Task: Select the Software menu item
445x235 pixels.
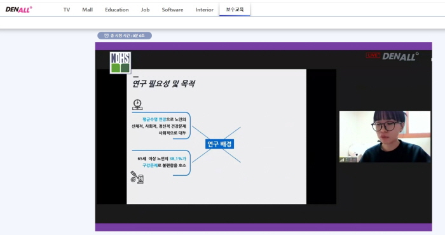Action: 172,10
